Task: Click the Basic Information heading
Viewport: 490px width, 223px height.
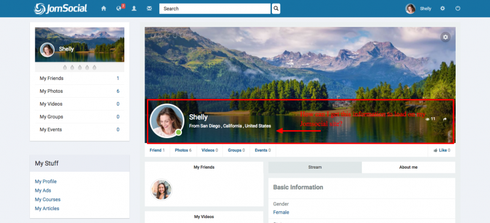Action: [298, 188]
